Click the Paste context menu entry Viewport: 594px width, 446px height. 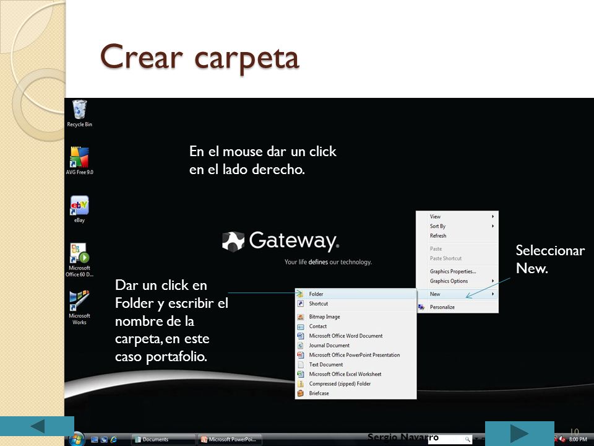pyautogui.click(x=457, y=249)
